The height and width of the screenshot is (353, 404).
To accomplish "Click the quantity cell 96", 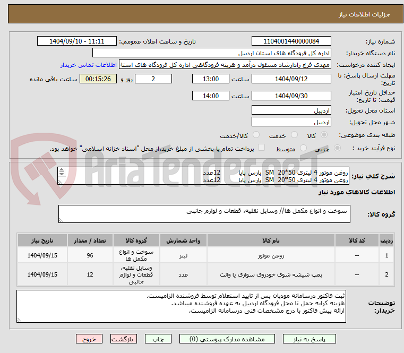I will point(90,255).
